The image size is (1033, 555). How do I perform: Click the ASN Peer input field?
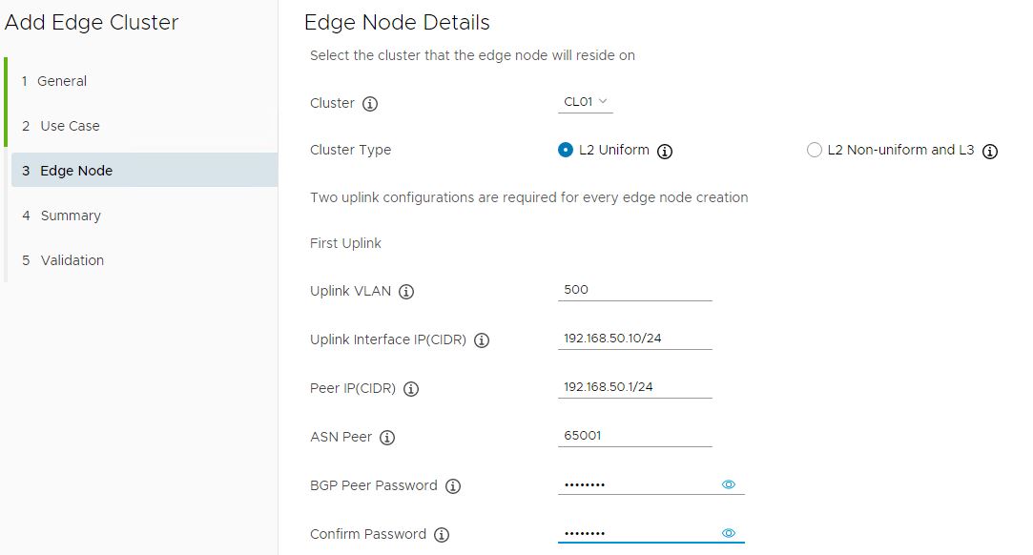point(634,436)
